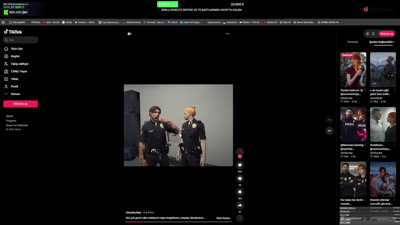Open the 'o da benim gibi' thumbnail

point(383,70)
